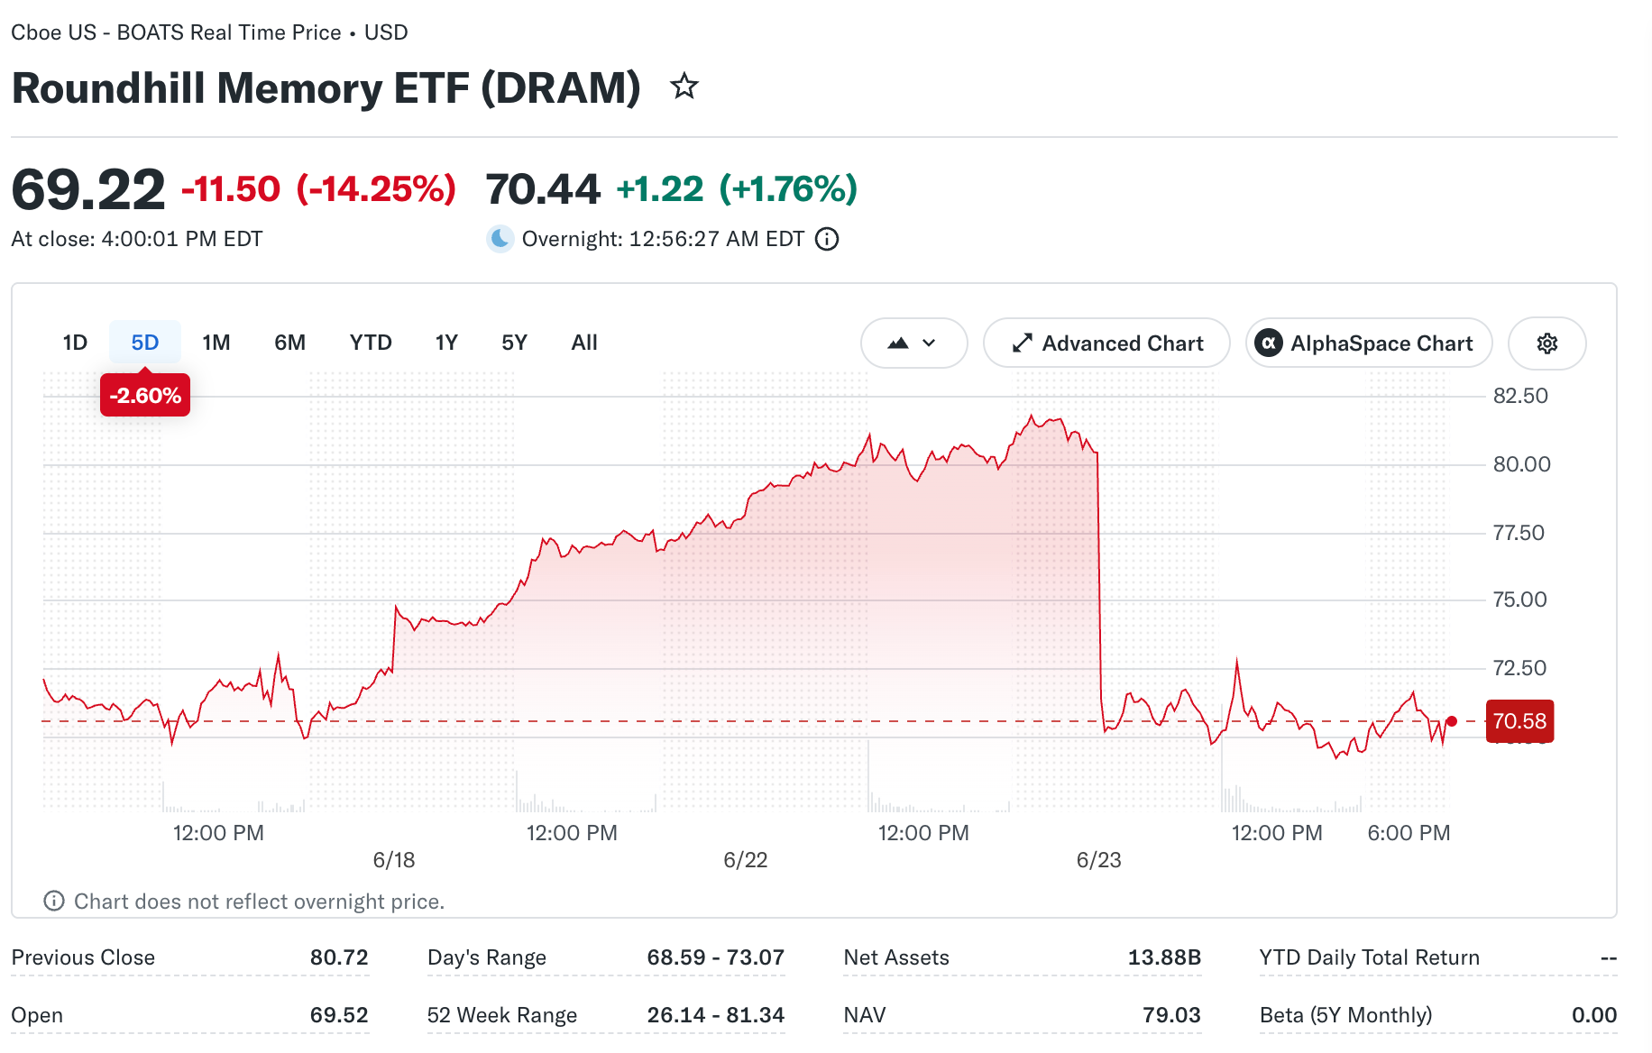This screenshot has height=1053, width=1652.
Task: Switch to the 6M range
Action: (x=290, y=343)
